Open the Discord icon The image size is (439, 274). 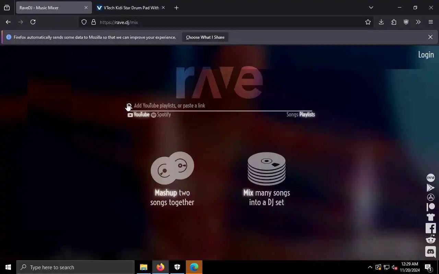tap(430, 252)
